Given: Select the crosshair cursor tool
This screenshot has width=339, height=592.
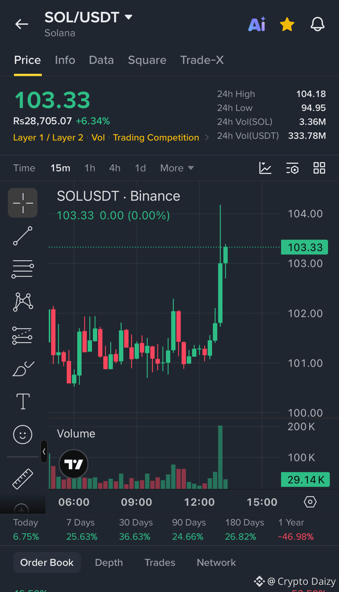Looking at the screenshot, I should click(23, 203).
